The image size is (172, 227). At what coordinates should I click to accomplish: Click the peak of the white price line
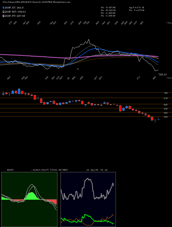click(89, 39)
